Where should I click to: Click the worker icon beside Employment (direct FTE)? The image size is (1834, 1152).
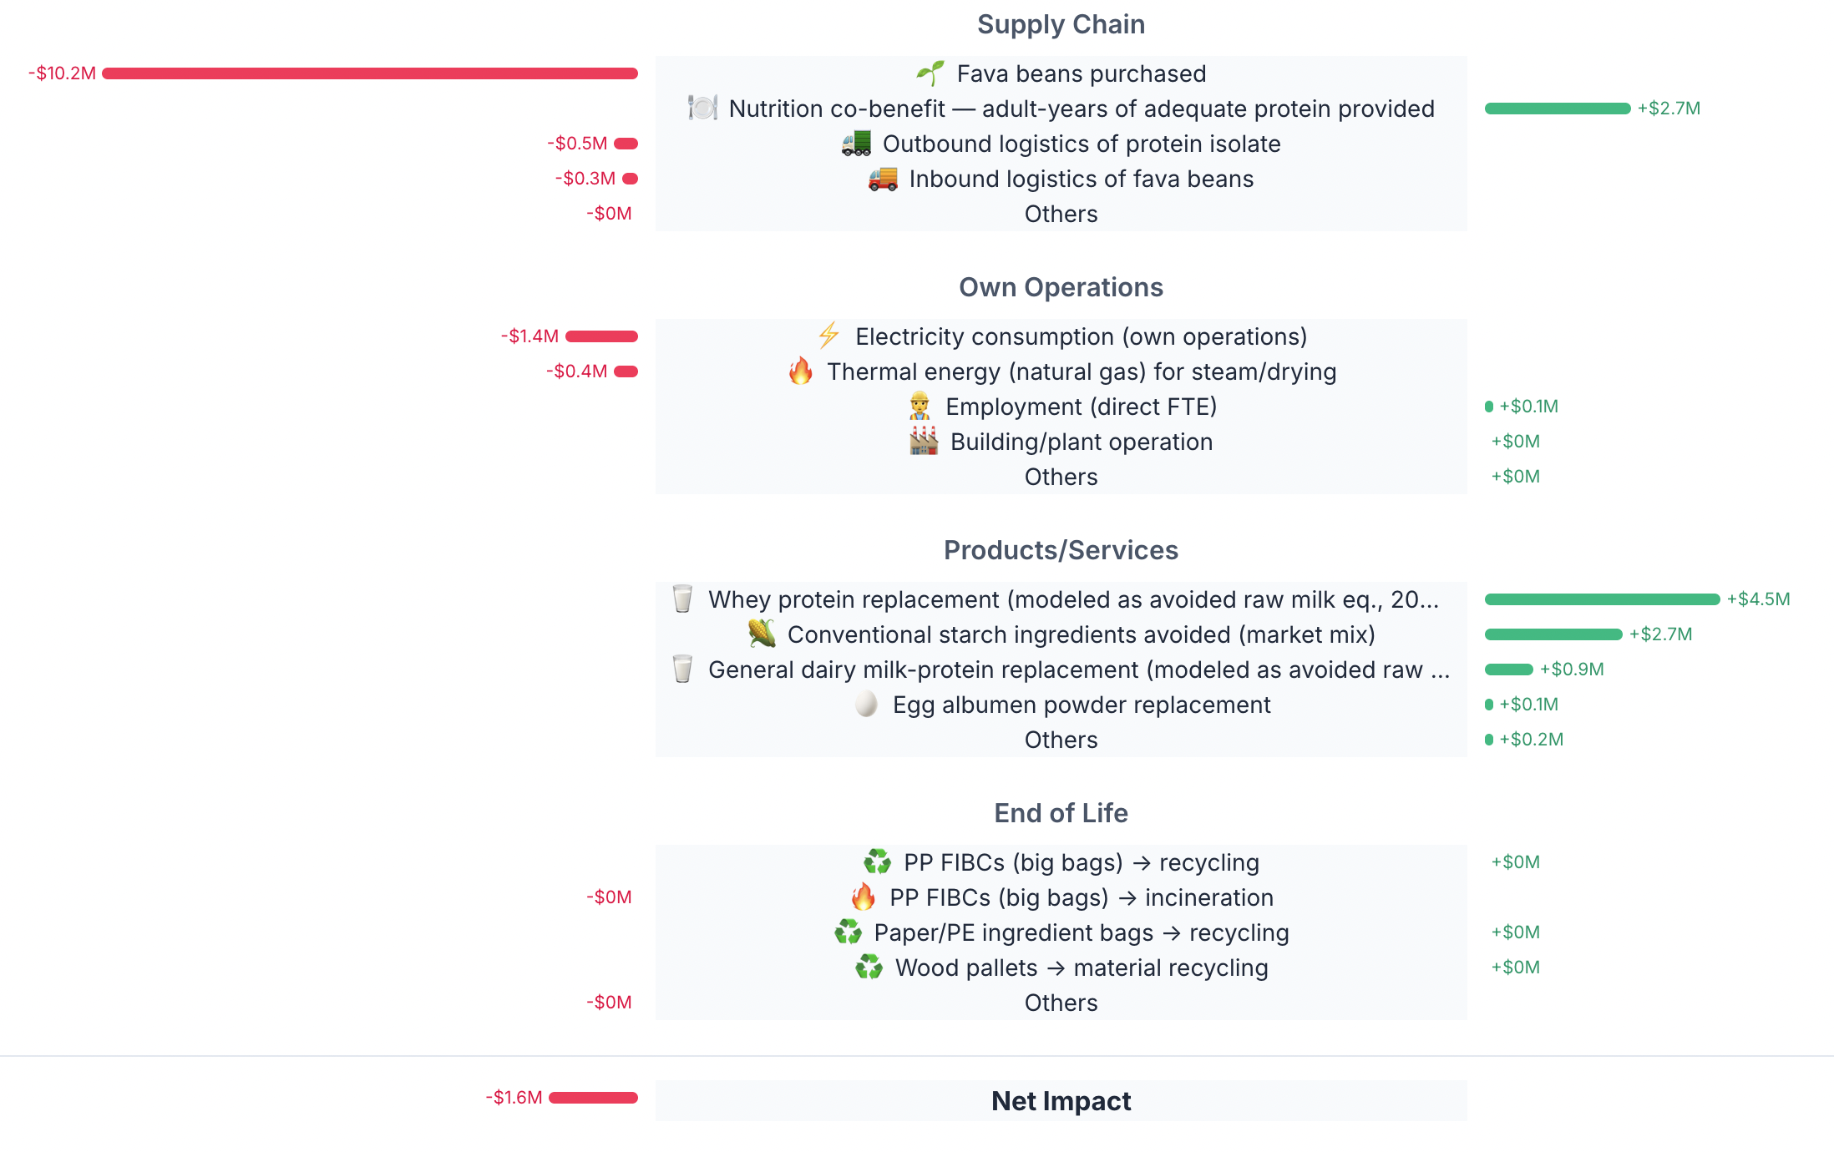tap(919, 407)
